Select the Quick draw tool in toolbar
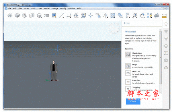This screenshot has height=112, width=172. click(17, 16)
